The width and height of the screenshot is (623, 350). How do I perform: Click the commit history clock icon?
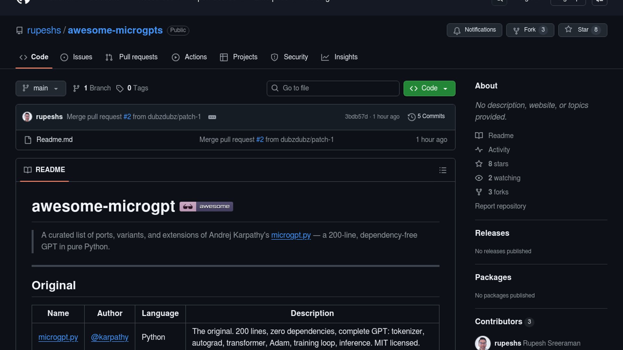tap(411, 117)
